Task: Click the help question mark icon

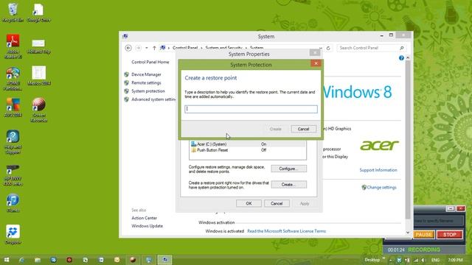Action: click(x=401, y=58)
